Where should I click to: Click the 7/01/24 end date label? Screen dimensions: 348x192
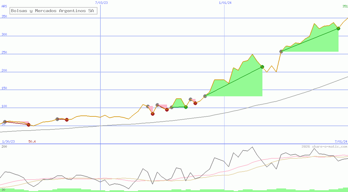[341, 142]
